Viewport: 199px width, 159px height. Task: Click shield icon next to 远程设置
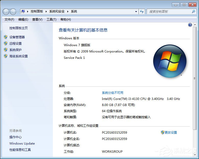(x=6, y=43)
